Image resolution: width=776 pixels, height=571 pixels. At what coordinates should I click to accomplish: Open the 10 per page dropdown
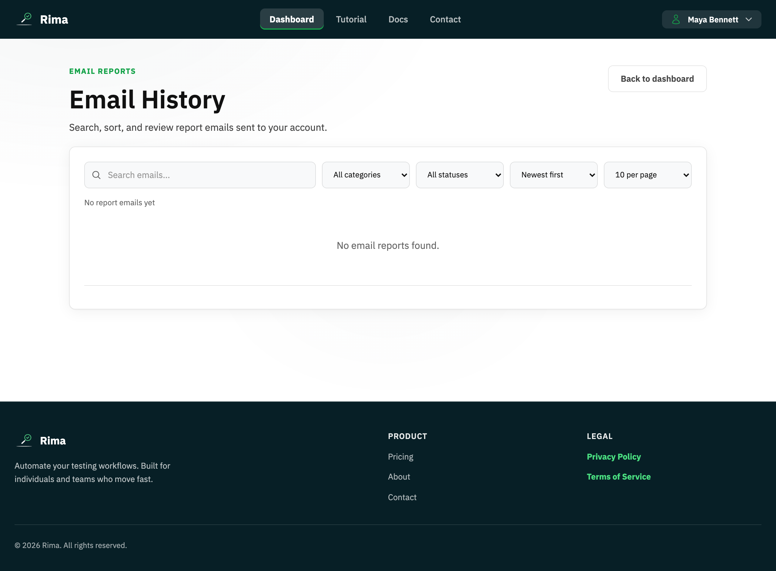(647, 175)
